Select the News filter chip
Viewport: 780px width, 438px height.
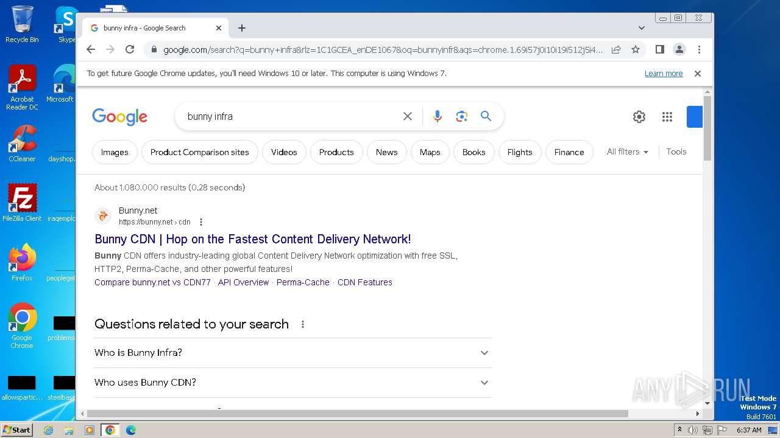pos(387,152)
